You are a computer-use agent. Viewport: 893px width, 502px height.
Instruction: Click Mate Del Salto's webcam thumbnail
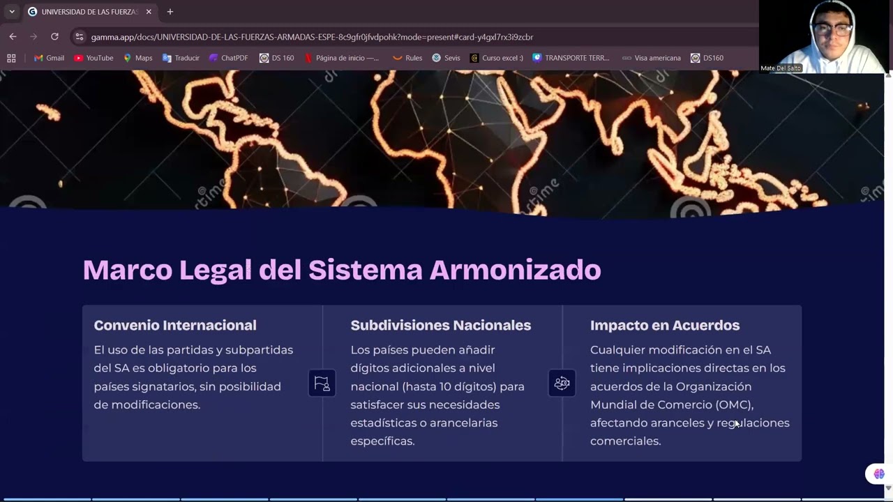tap(826, 36)
